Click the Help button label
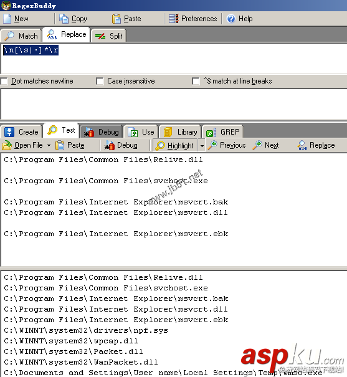347x377 pixels. coord(245,19)
